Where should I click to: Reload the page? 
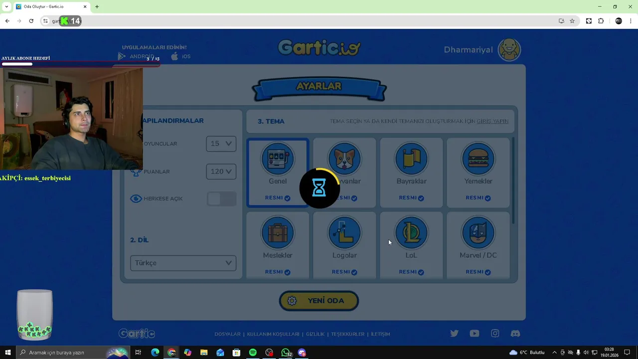[31, 21]
